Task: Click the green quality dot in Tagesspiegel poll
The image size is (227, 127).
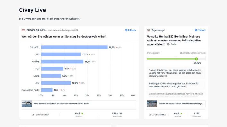Action: click(x=181, y=114)
